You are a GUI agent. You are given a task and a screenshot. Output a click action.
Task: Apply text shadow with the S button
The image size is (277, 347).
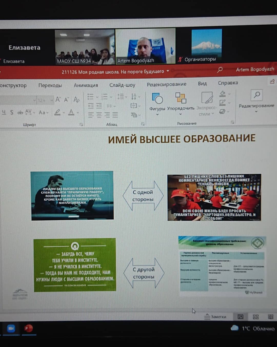tap(12, 112)
